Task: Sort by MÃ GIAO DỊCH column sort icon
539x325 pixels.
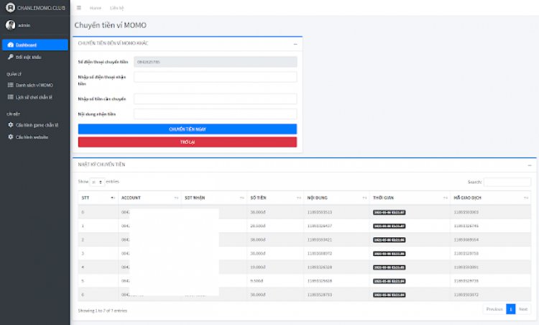Action: pos(526,198)
